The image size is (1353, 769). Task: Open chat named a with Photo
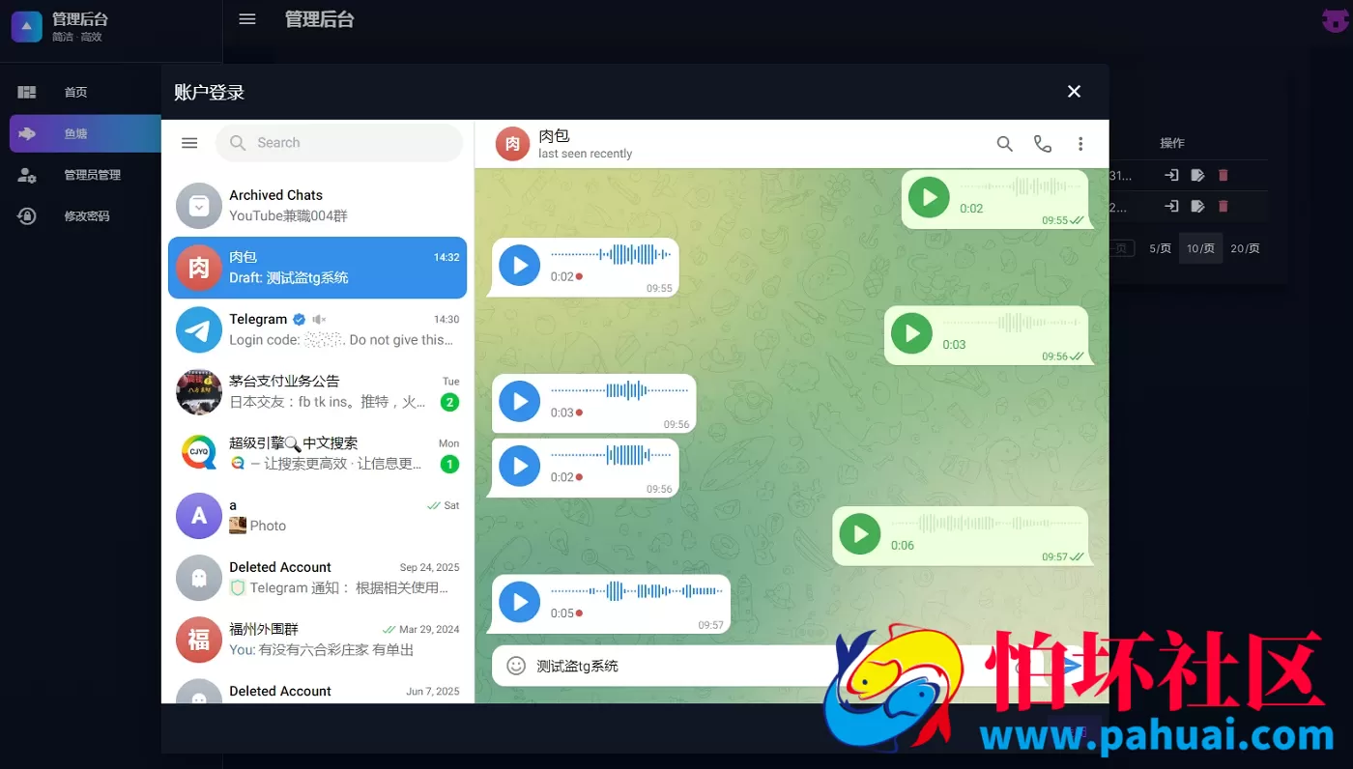click(x=317, y=516)
